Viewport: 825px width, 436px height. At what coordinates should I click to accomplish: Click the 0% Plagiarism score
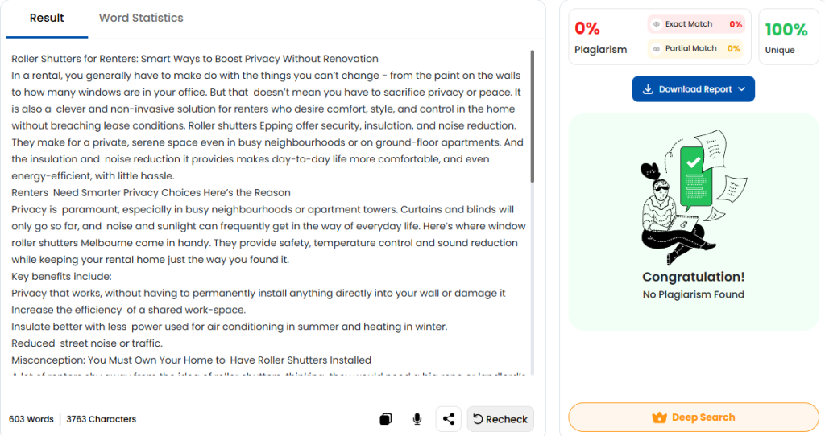pyautogui.click(x=587, y=29)
